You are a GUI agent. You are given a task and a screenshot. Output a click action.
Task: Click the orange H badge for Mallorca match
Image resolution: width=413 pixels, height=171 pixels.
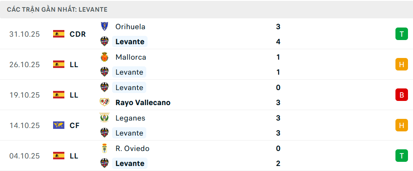[x=401, y=64]
